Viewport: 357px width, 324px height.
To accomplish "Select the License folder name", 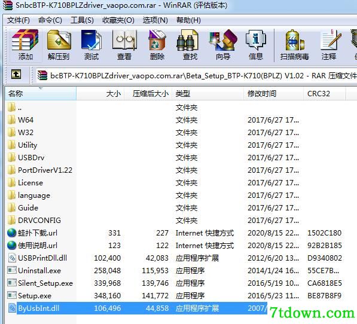I will (x=30, y=182).
